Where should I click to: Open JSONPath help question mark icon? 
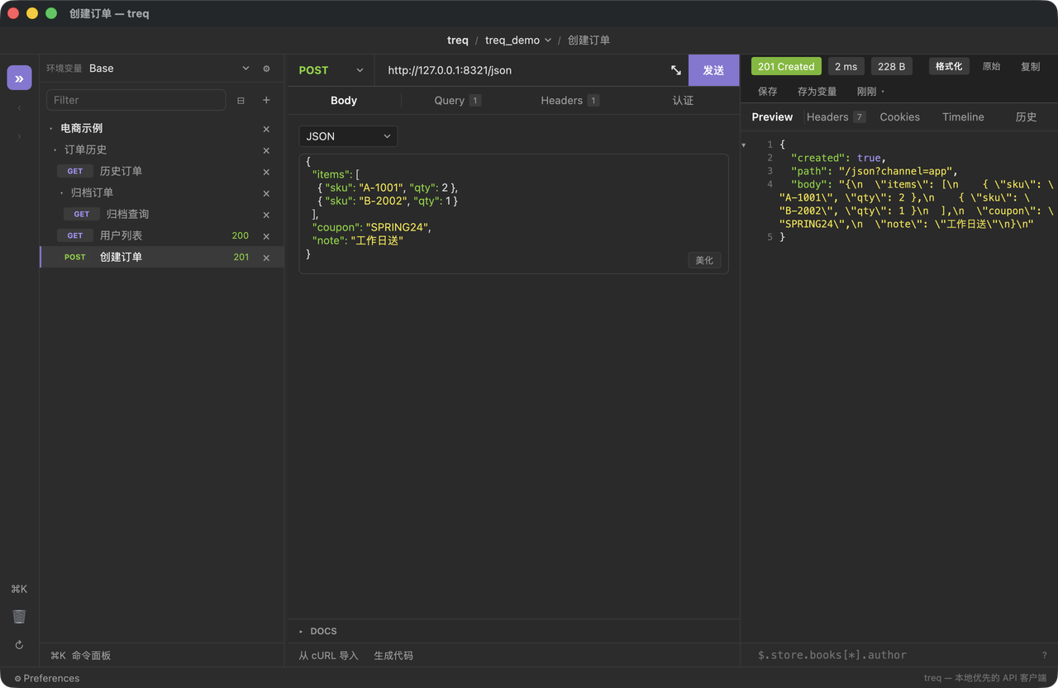[1045, 655]
